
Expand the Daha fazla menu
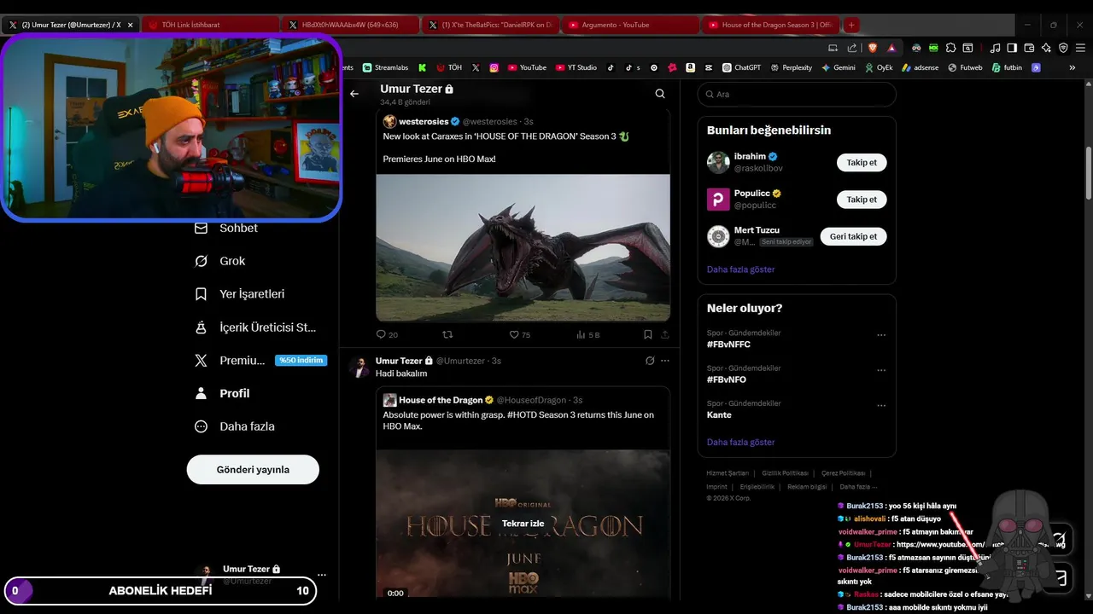click(234, 426)
